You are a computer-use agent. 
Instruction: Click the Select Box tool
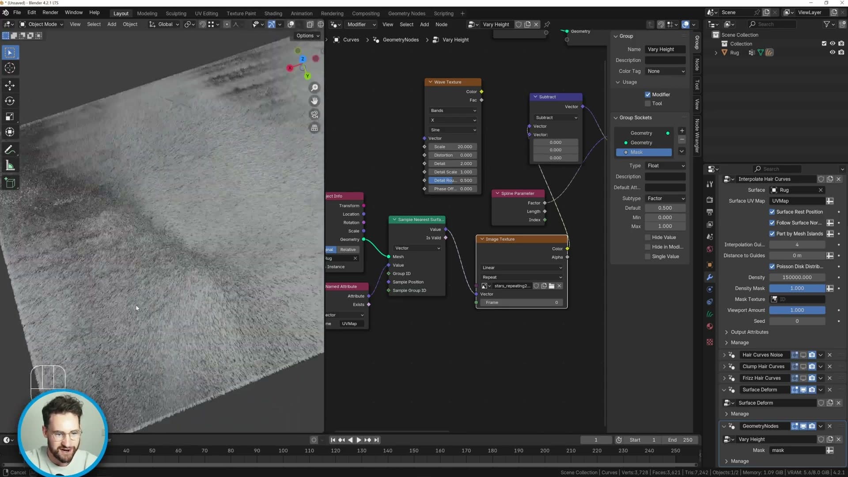(x=10, y=53)
